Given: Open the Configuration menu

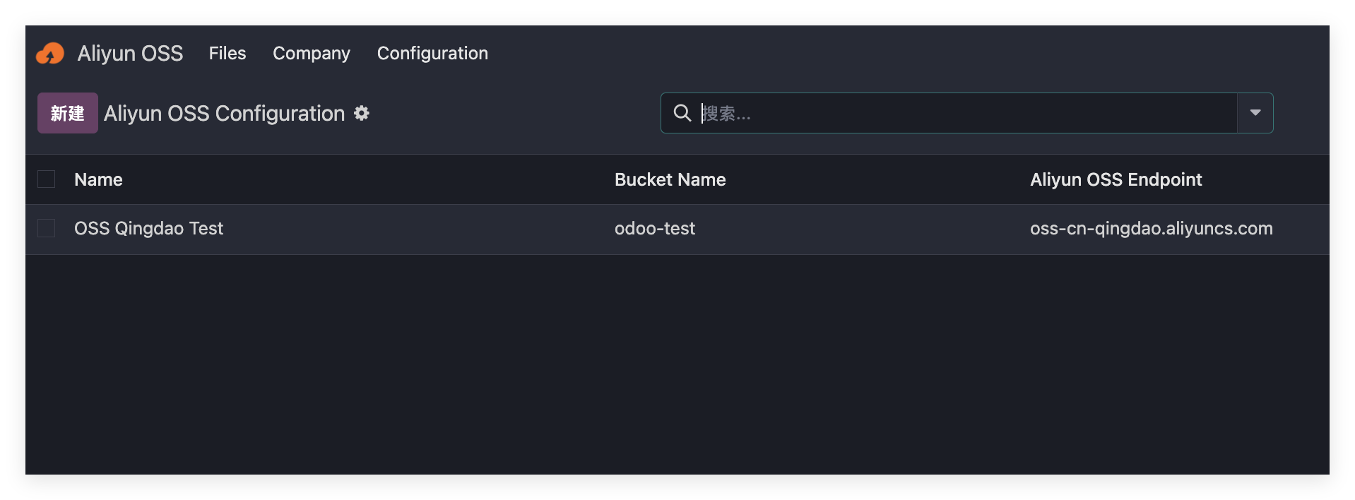Looking at the screenshot, I should tap(432, 54).
